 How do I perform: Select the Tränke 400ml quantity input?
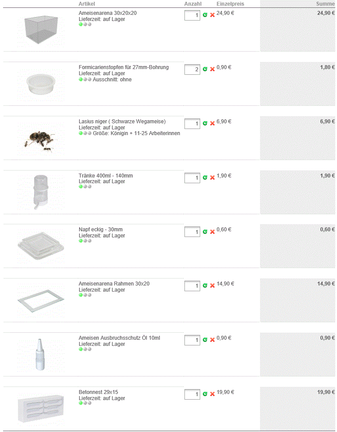[192, 178]
